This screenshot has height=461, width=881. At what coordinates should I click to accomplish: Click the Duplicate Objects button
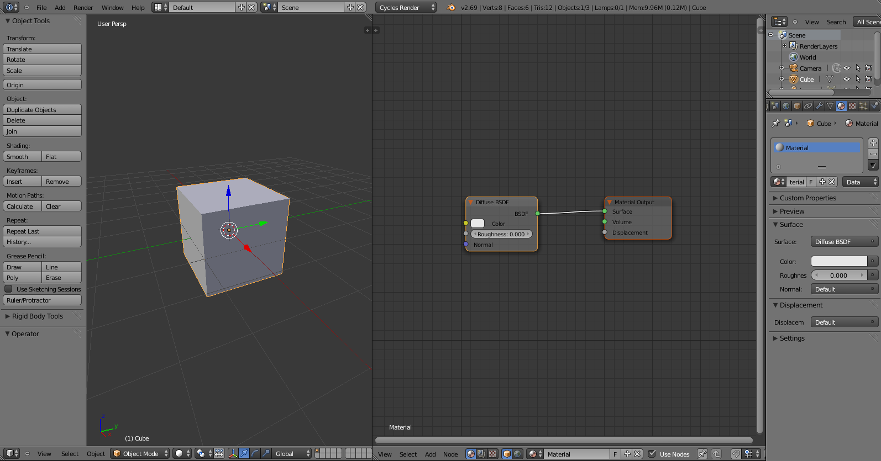coord(42,109)
